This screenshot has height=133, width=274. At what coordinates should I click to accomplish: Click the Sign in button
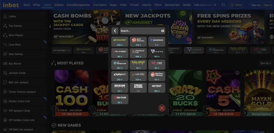pos(268,5)
